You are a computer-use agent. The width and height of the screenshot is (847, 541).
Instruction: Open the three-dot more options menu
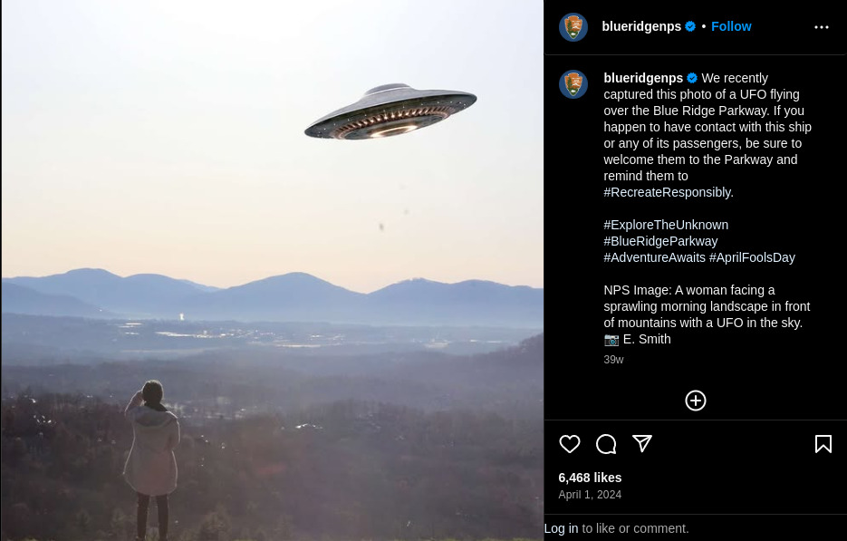tap(821, 27)
